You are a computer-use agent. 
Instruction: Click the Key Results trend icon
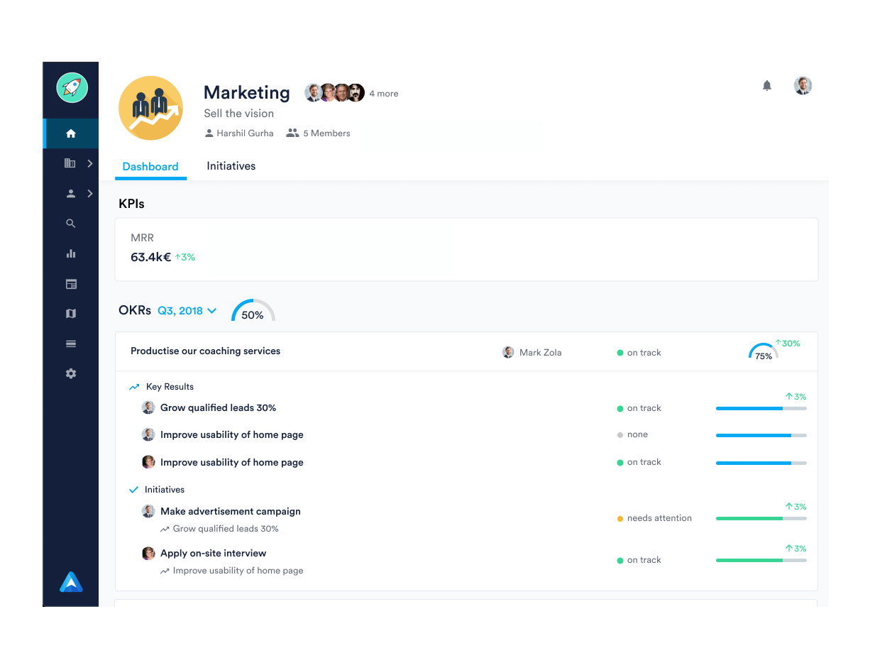(134, 387)
